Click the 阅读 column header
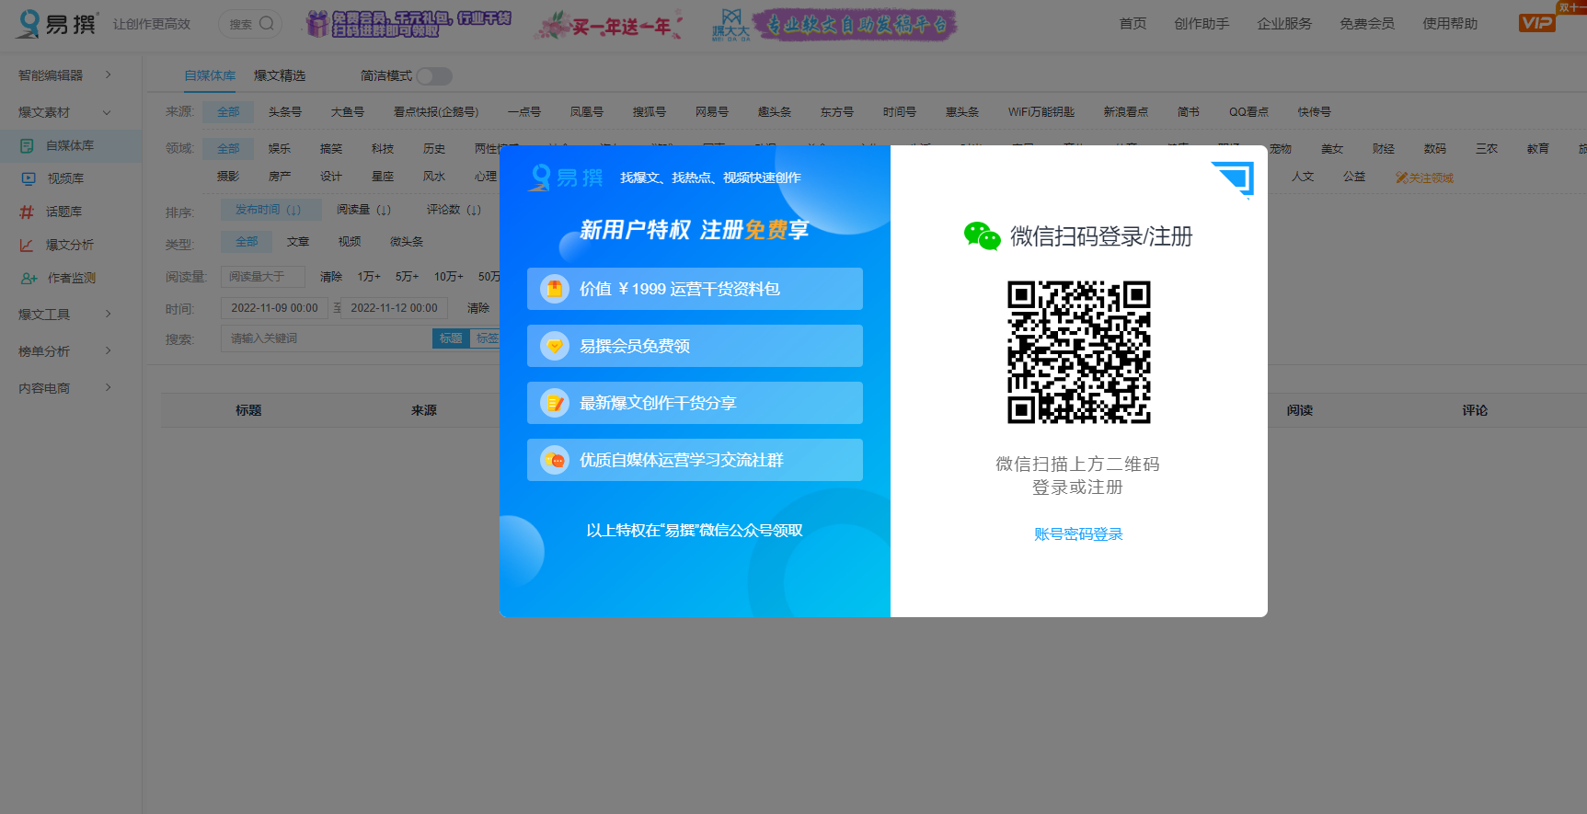Viewport: 1587px width, 814px height. point(1300,410)
